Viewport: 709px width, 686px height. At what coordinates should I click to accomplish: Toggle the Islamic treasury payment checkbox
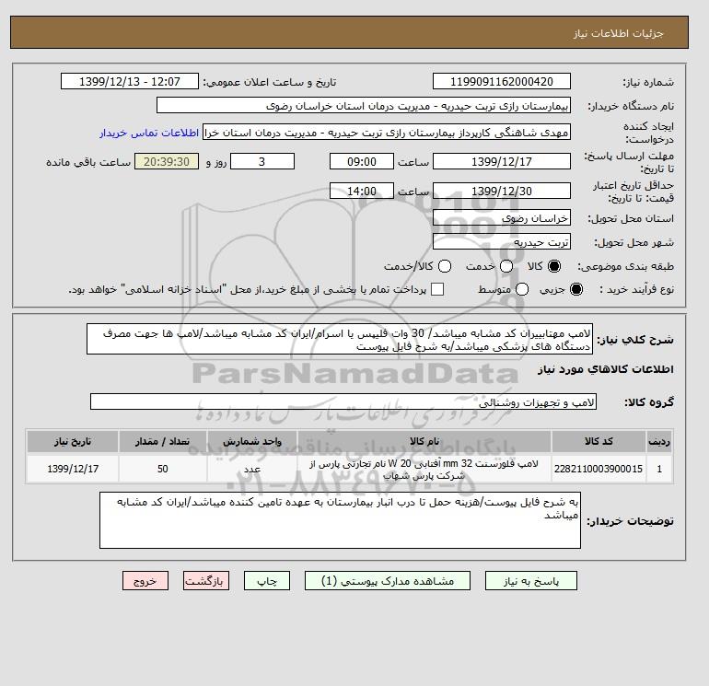pyautogui.click(x=437, y=289)
